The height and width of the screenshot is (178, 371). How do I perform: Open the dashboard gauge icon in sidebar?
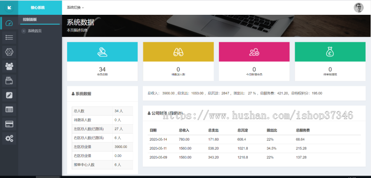pyautogui.click(x=9, y=23)
